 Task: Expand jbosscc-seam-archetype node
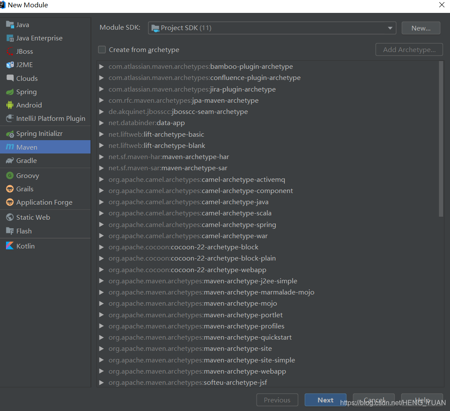pos(101,112)
